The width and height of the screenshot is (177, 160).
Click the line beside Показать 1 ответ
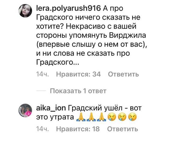click(x=41, y=91)
